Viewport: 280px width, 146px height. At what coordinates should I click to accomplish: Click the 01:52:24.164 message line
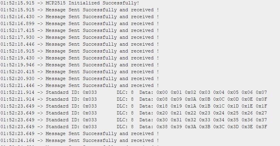80,140
